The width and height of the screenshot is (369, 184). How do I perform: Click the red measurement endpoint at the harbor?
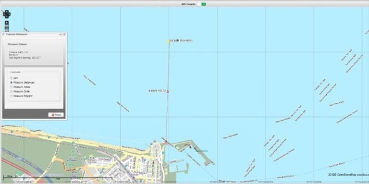pos(166,142)
